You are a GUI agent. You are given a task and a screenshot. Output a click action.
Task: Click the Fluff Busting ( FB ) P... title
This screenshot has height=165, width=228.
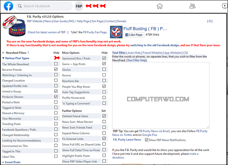pos(145,29)
